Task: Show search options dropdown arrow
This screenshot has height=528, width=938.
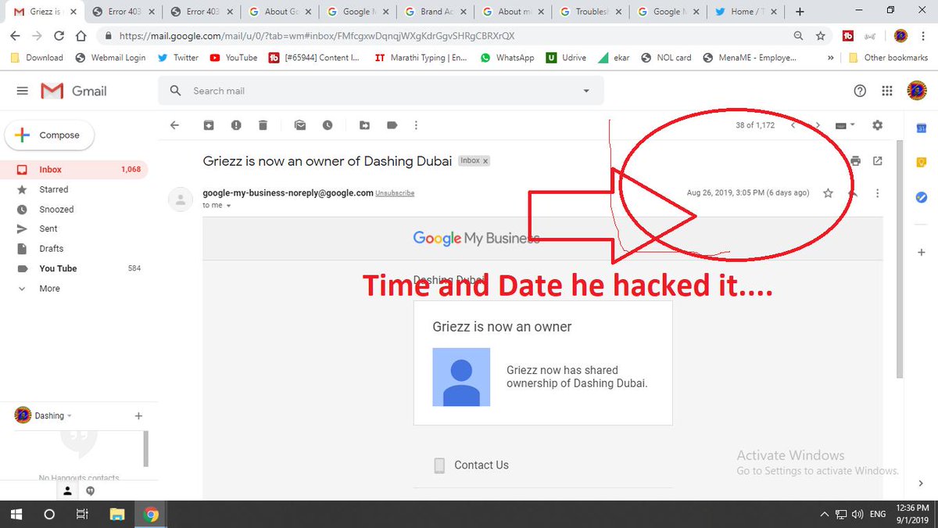Action: pos(586,91)
